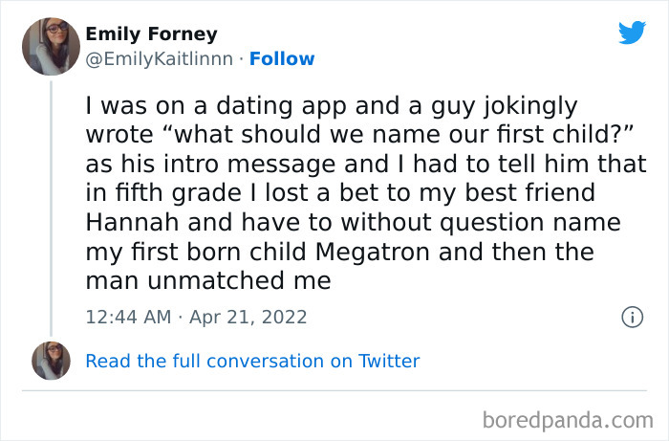
Task: Follow Emily Forney's account
Action: pos(282,59)
